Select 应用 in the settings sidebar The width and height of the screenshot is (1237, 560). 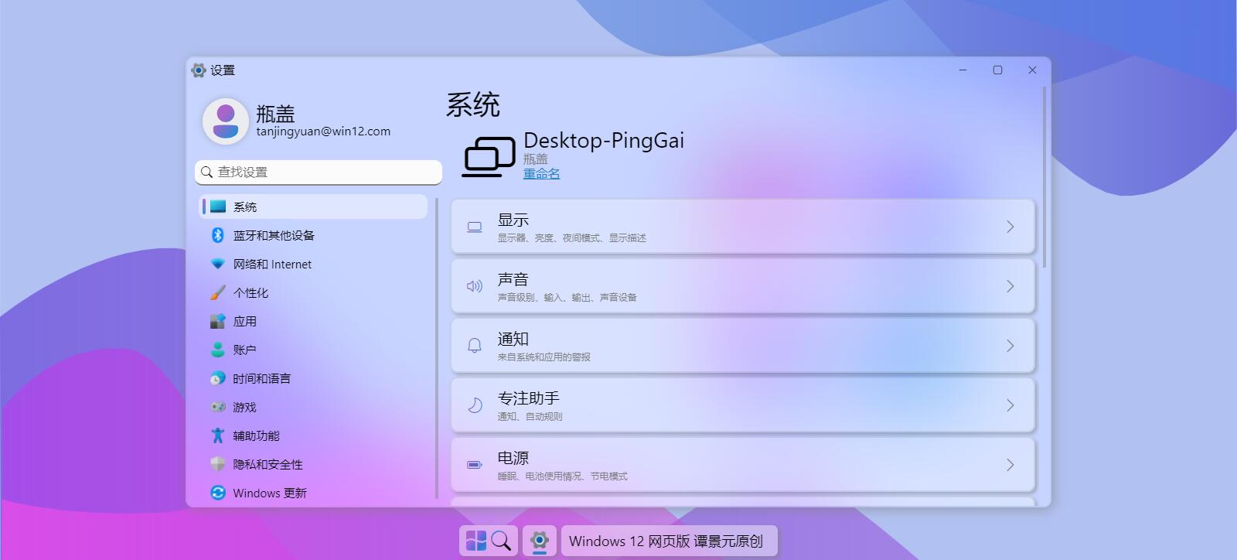coord(245,321)
